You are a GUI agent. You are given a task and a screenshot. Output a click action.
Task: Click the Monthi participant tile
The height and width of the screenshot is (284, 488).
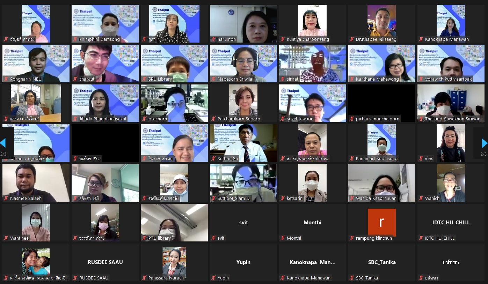pos(312,223)
